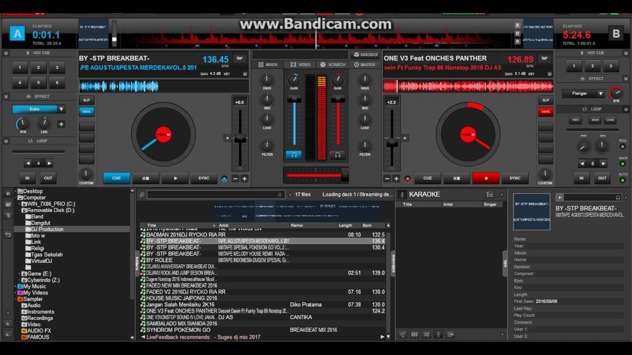Click the favorites star icon in browser sidebar
This screenshot has width=632, height=355.
pyautogui.click(x=8, y=193)
